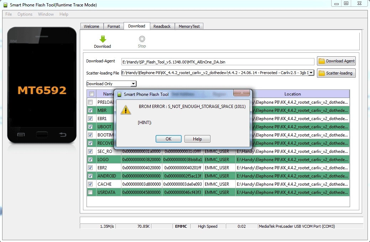Click OK in the error dialog
The image size is (370, 242).
(168, 139)
